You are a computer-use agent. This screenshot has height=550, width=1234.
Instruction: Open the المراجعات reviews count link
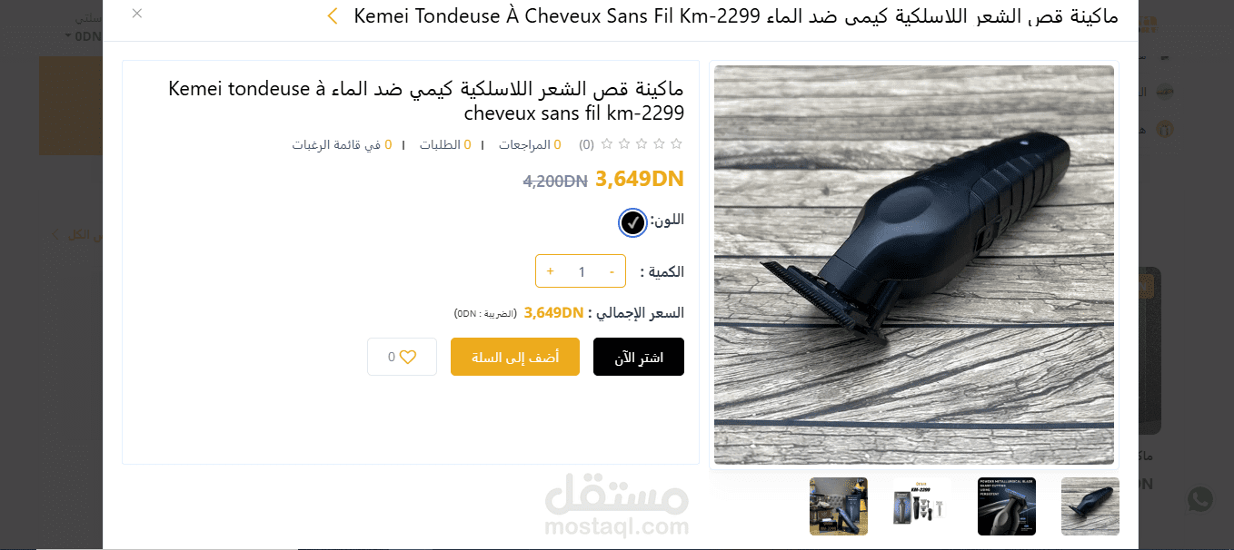[530, 144]
